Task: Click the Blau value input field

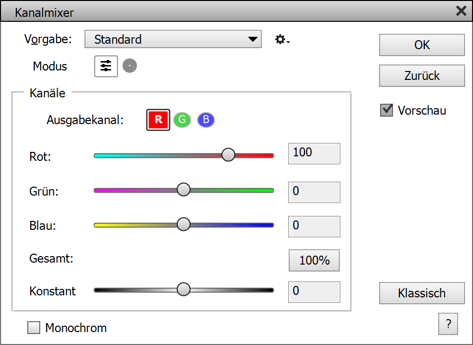Action: [x=314, y=226]
